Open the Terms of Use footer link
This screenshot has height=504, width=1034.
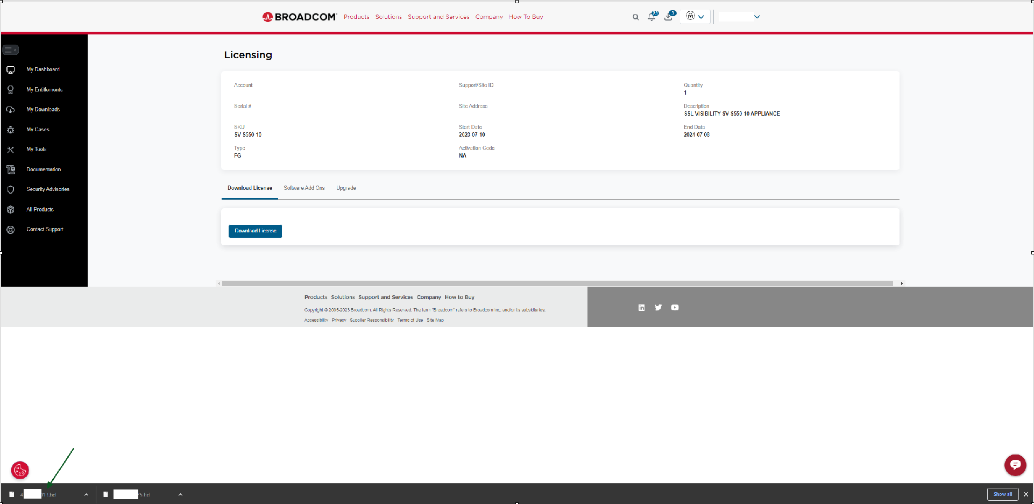click(x=410, y=320)
